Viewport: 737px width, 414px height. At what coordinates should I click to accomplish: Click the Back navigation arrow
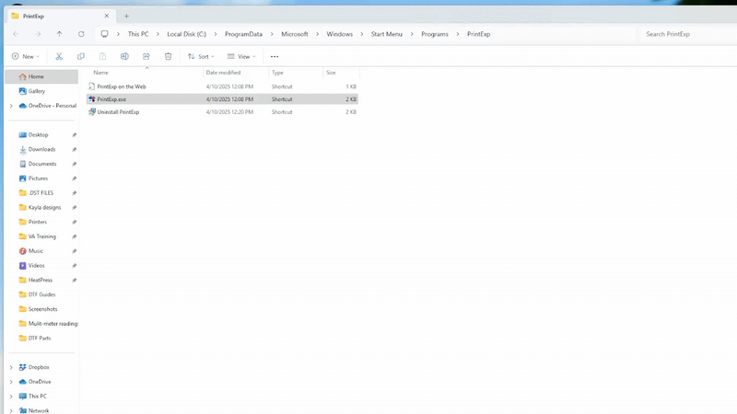tap(16, 34)
